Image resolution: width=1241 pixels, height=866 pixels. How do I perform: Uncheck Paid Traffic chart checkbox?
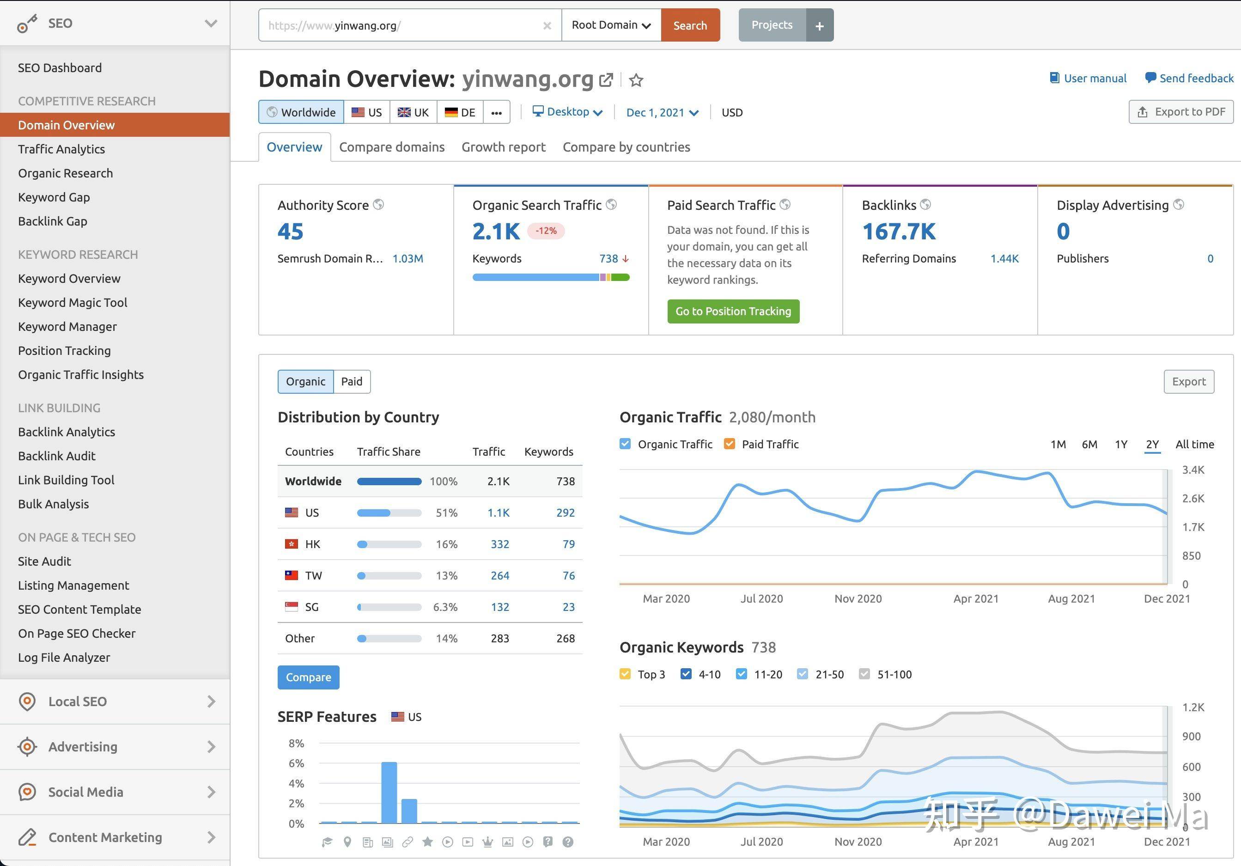729,444
